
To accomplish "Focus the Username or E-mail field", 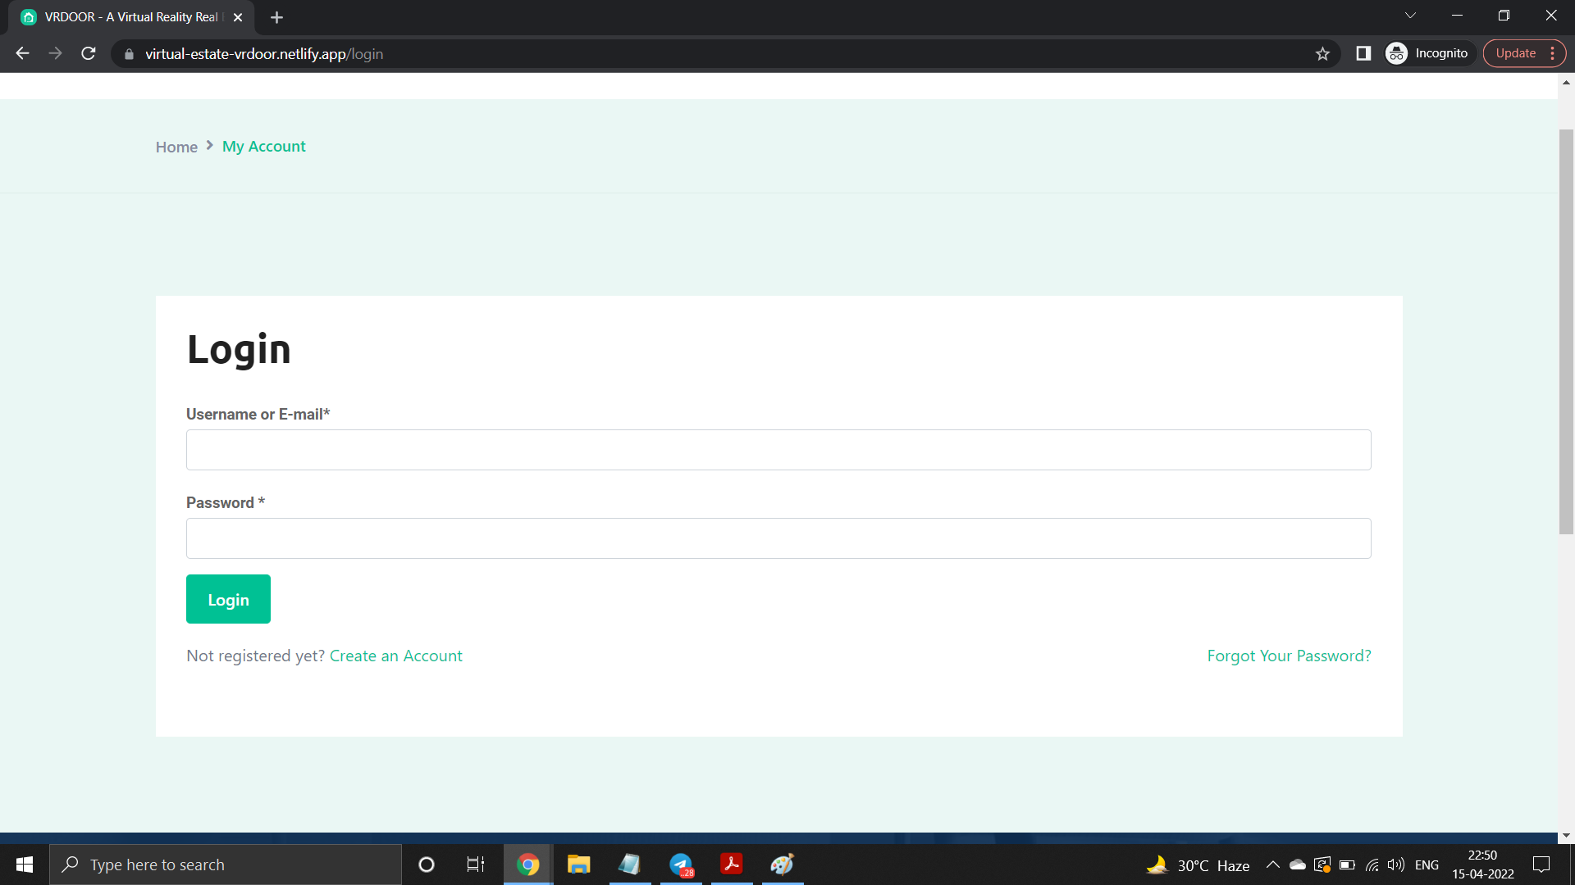I will coord(778,450).
